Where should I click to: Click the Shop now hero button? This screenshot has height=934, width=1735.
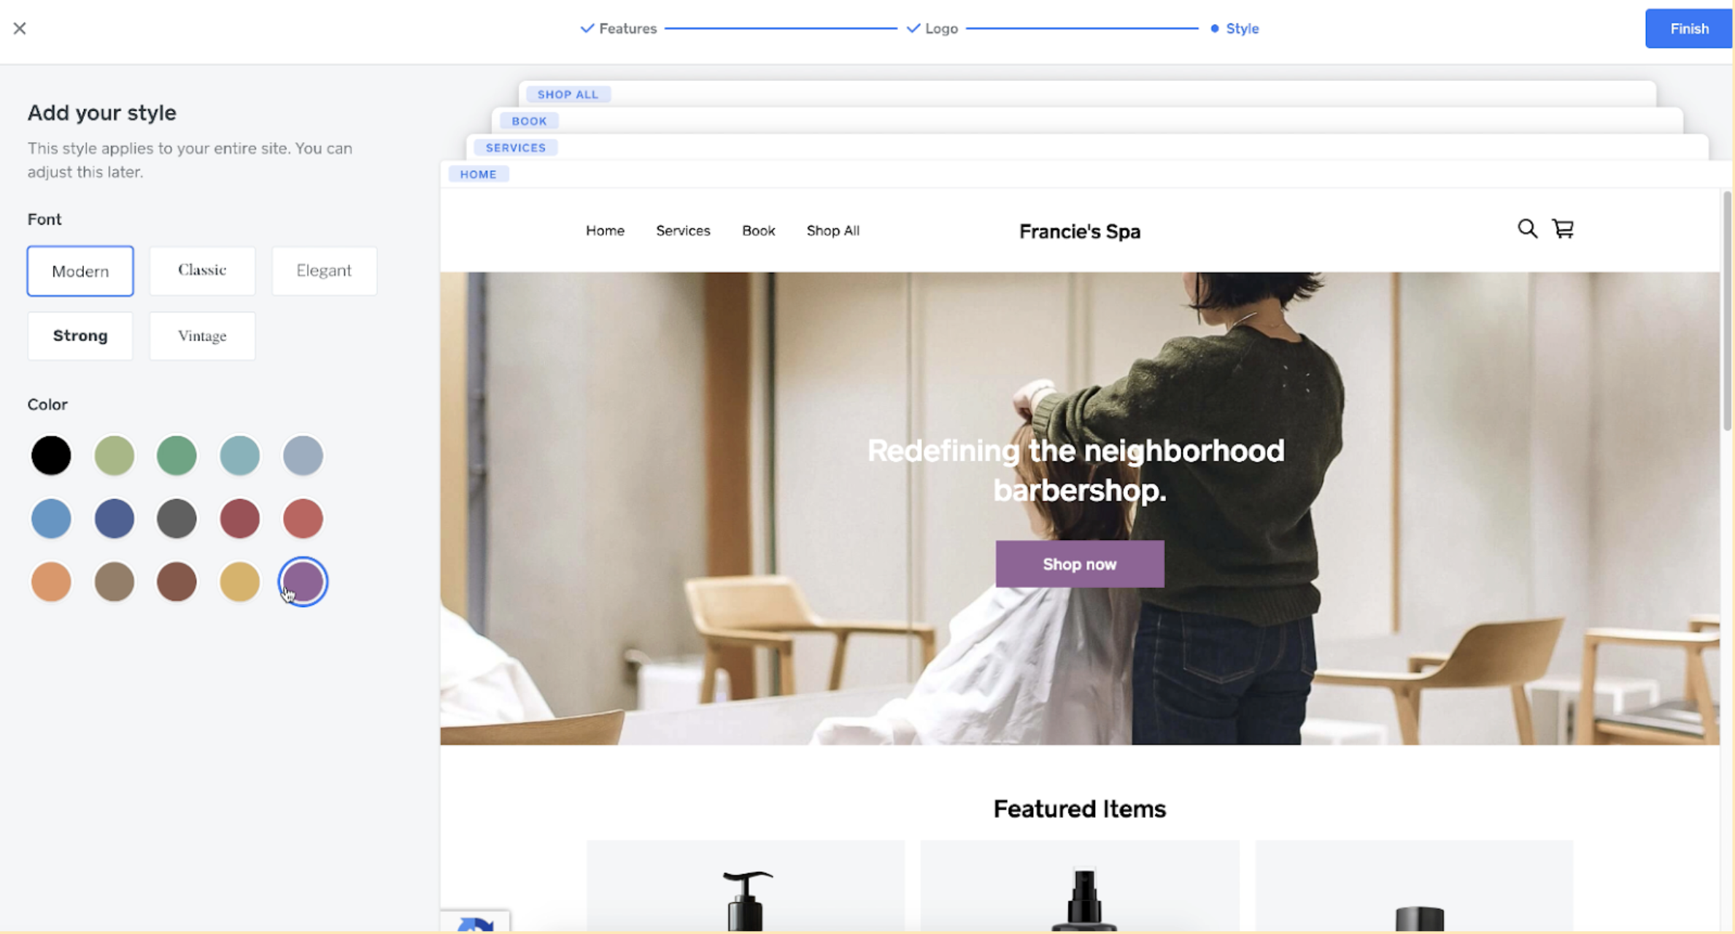[1078, 563]
